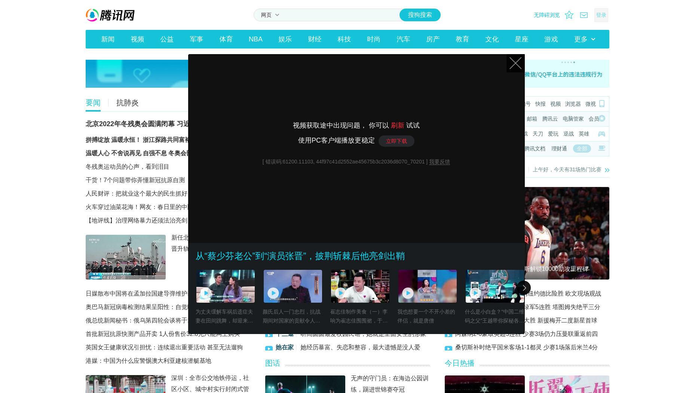The height and width of the screenshot is (393, 695).
Task: Open the 视频 navigation item
Action: [x=137, y=39]
